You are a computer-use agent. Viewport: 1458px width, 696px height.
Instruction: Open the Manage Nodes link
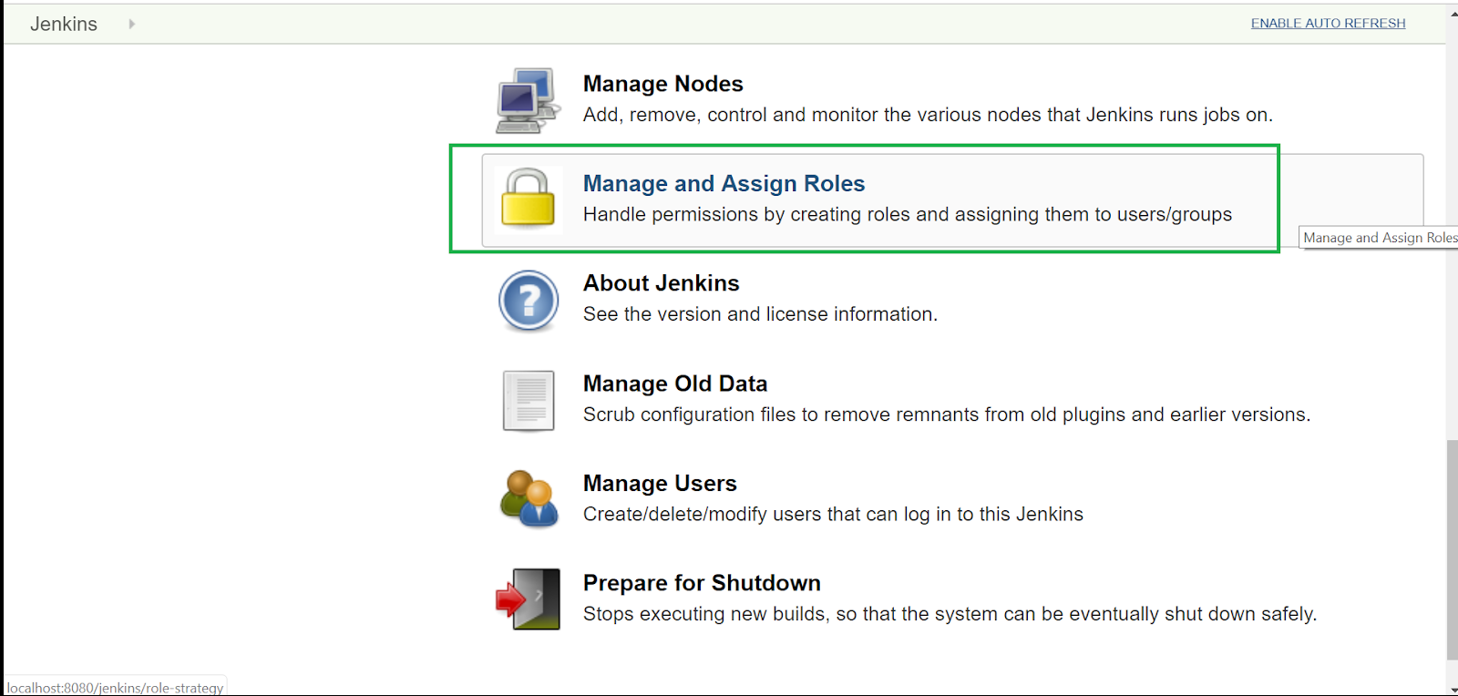tap(663, 84)
